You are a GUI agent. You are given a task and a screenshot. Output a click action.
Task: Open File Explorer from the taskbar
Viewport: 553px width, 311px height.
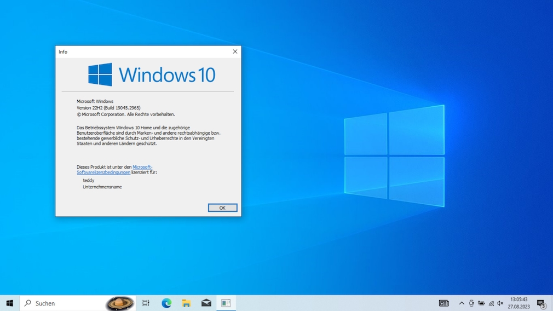click(186, 303)
